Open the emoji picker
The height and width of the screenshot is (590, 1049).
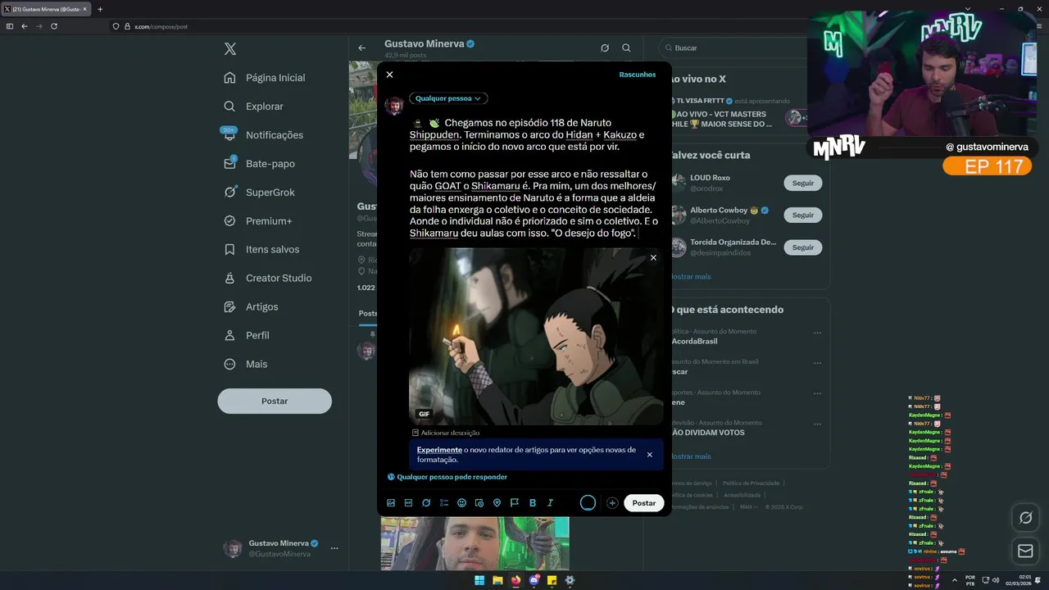(x=461, y=503)
